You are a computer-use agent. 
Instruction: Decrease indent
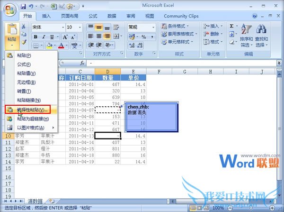tap(90, 45)
